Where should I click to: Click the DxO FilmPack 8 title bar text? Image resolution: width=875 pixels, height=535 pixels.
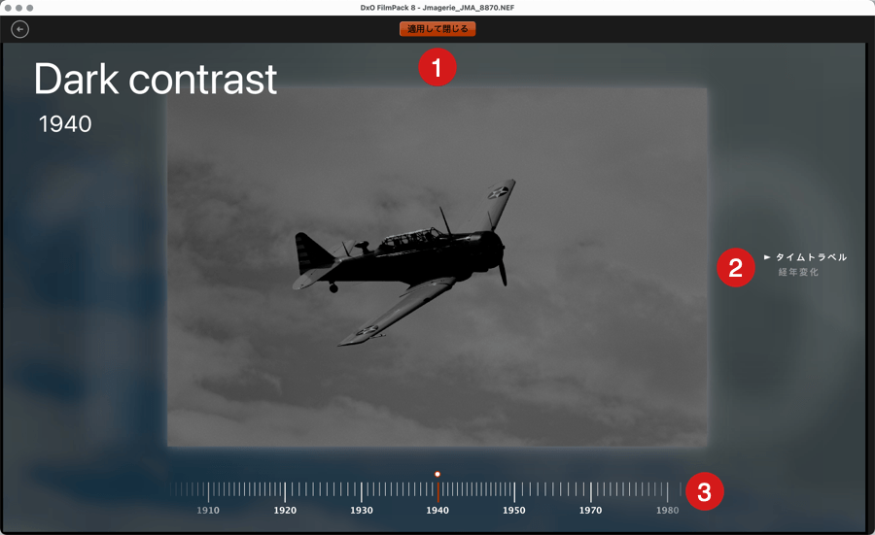[x=437, y=8]
